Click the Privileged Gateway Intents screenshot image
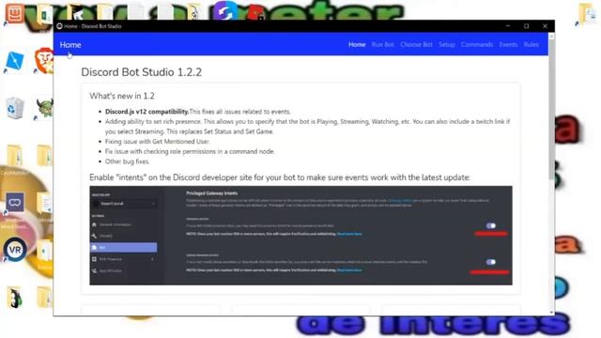The image size is (601, 338). [x=300, y=236]
